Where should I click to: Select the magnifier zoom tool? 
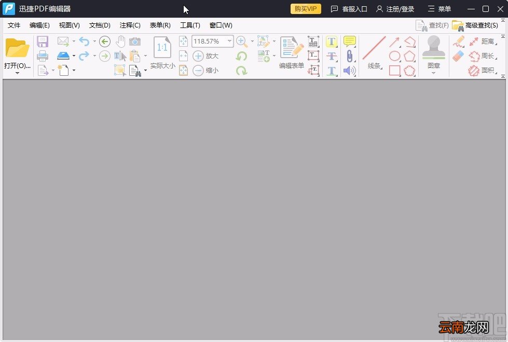(x=242, y=42)
